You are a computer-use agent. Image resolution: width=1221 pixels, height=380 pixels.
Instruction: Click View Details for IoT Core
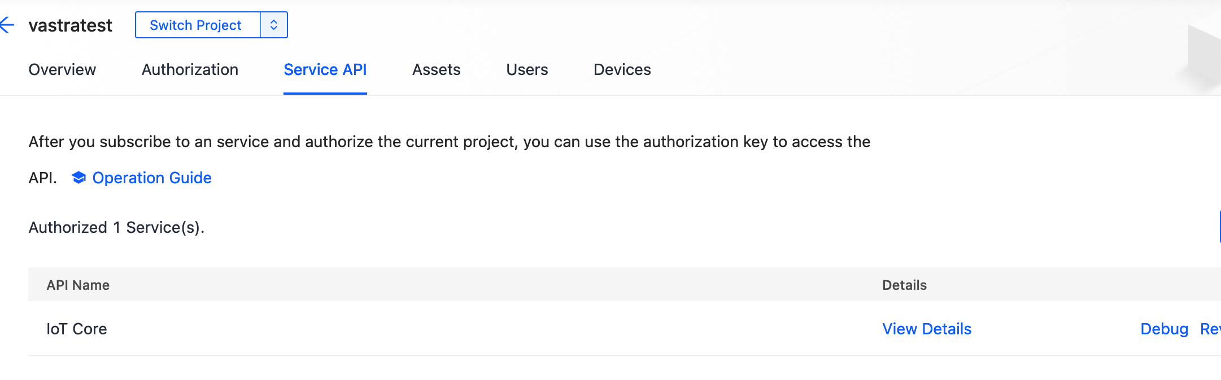(x=926, y=329)
